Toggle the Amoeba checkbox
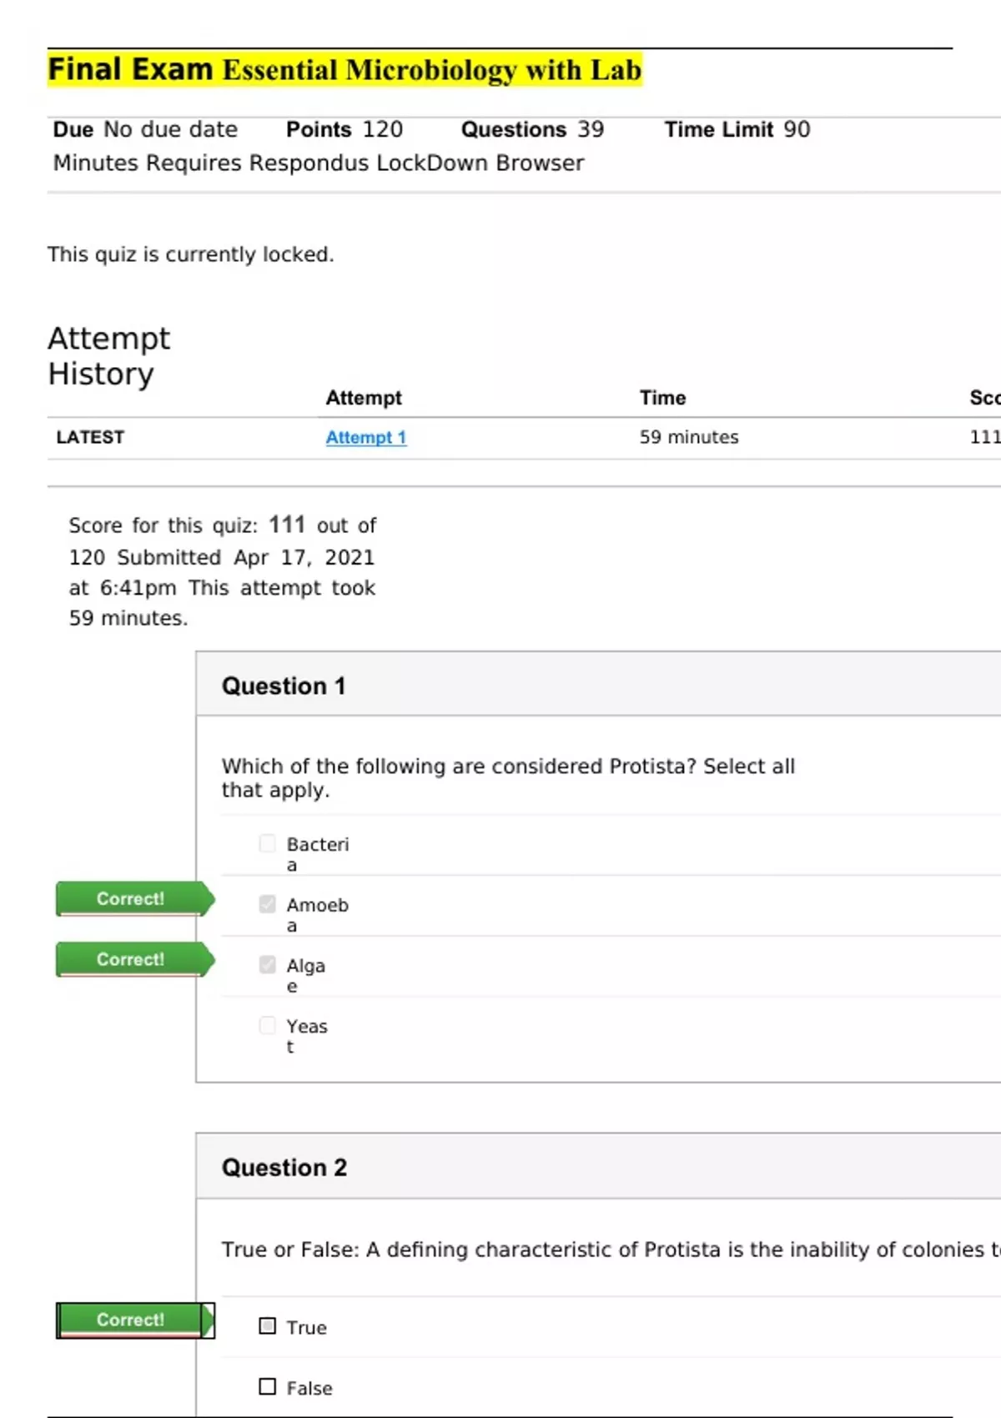Image resolution: width=1001 pixels, height=1418 pixels. point(267,904)
